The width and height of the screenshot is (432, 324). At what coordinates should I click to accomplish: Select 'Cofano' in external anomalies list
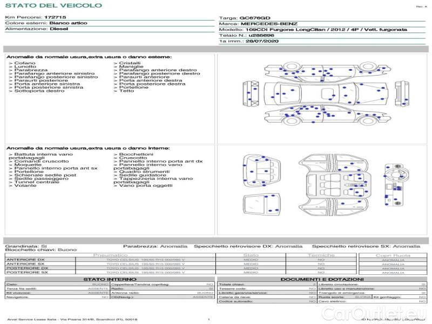click(22, 63)
